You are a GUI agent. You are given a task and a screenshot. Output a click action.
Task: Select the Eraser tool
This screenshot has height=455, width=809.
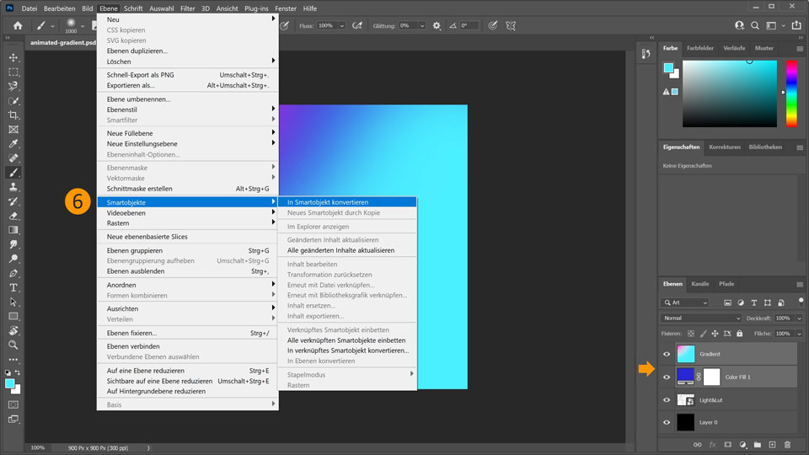13,216
